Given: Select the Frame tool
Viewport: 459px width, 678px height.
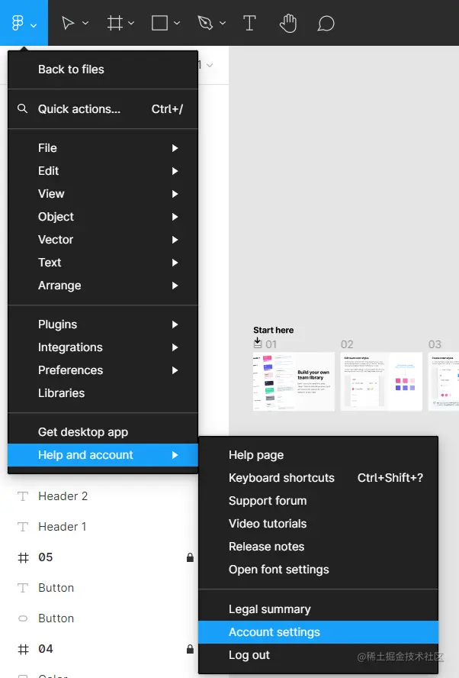Looking at the screenshot, I should pos(115,23).
